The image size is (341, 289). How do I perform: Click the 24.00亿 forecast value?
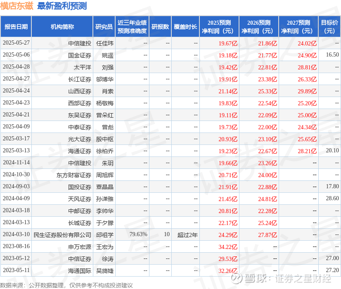(268, 175)
